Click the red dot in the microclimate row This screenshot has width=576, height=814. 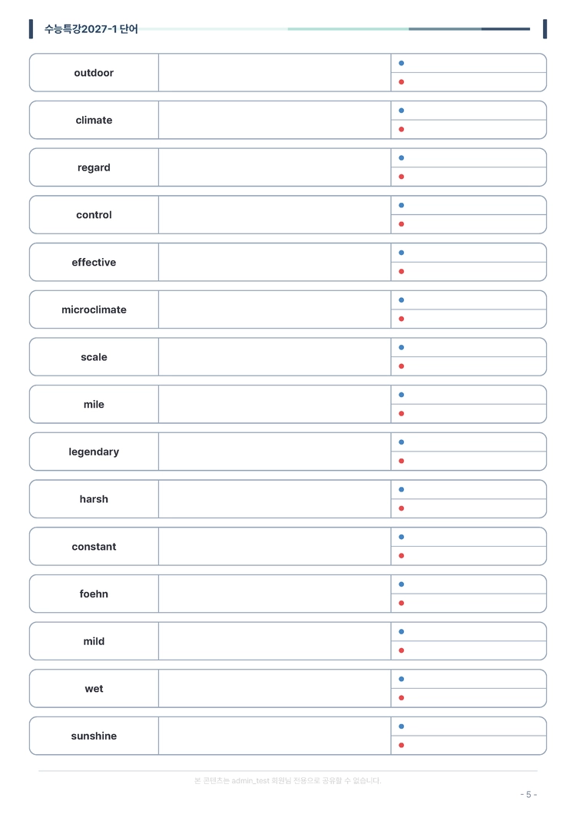pos(402,319)
